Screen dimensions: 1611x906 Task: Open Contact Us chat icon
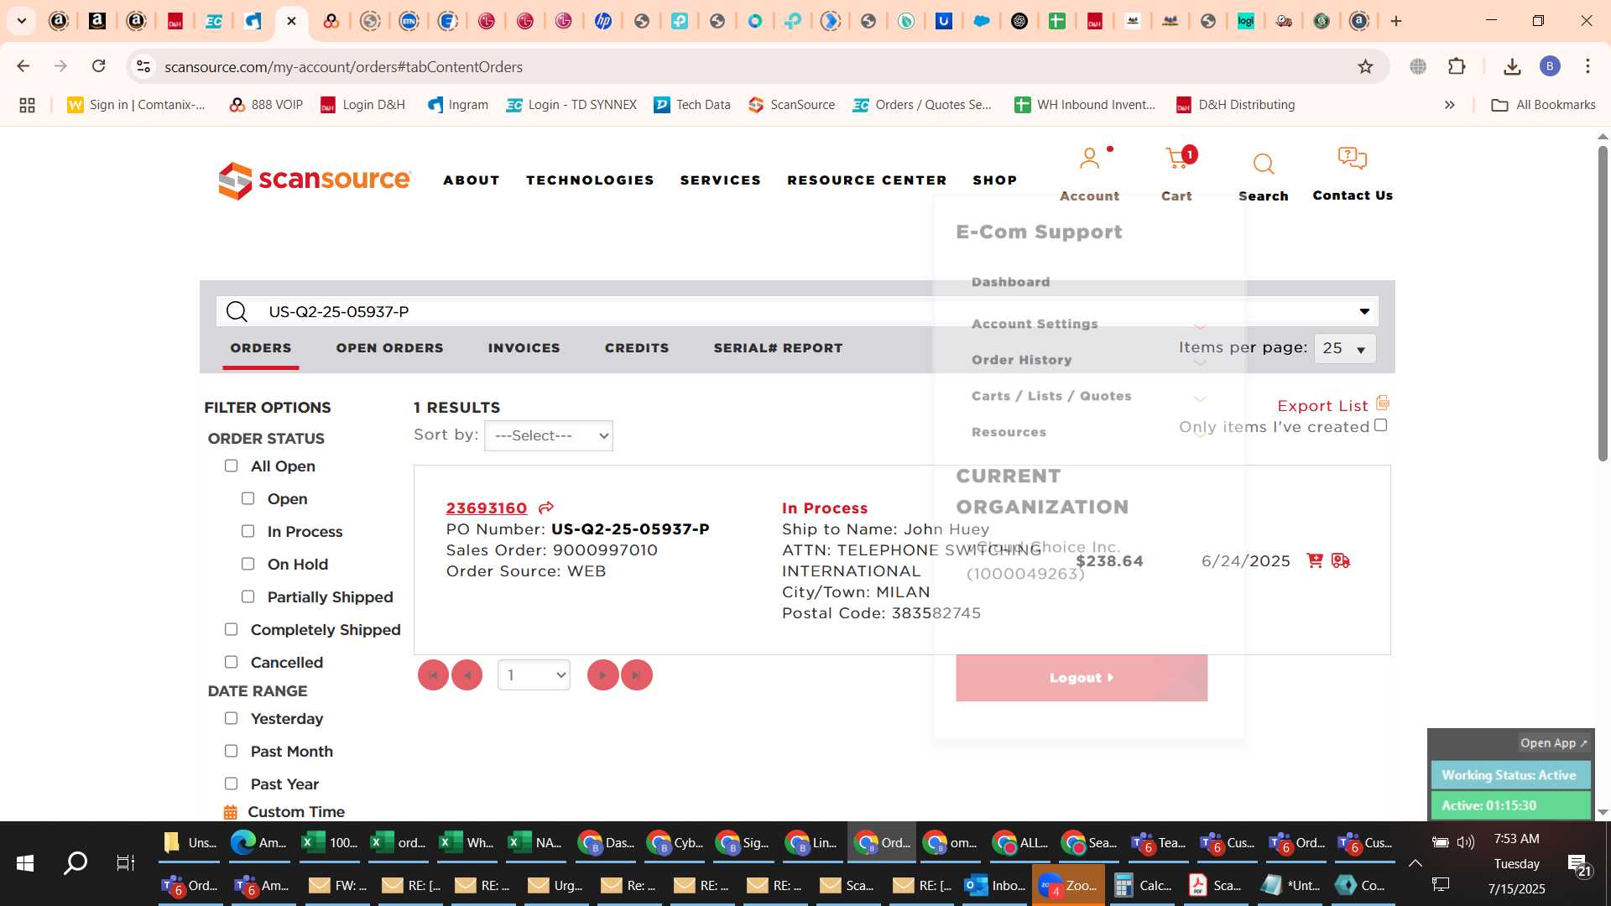tap(1352, 158)
